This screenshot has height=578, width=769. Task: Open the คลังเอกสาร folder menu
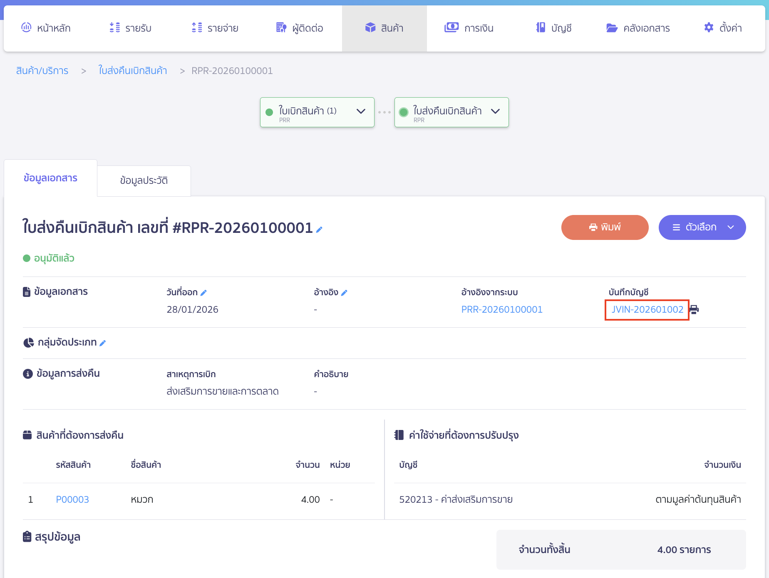click(638, 28)
